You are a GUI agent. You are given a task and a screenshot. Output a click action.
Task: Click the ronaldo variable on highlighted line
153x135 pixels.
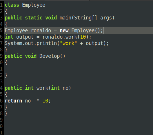[x=41, y=30]
